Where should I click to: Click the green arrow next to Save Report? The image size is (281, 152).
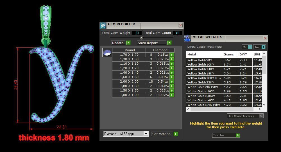point(169,43)
